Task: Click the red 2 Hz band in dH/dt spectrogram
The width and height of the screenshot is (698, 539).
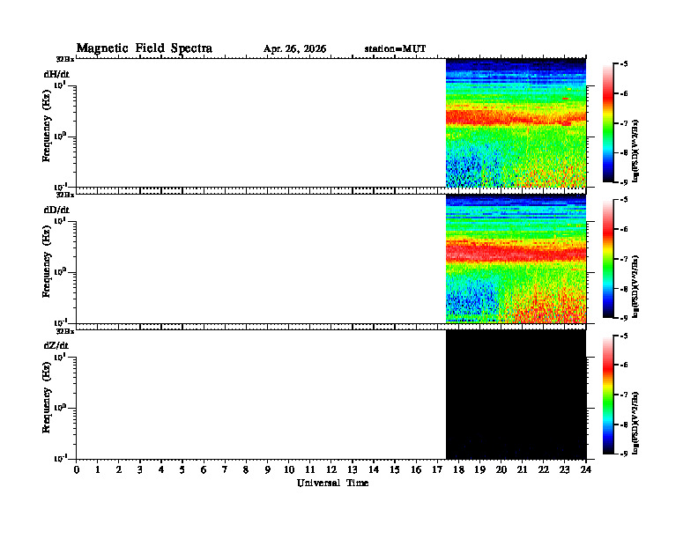Action: click(516, 117)
